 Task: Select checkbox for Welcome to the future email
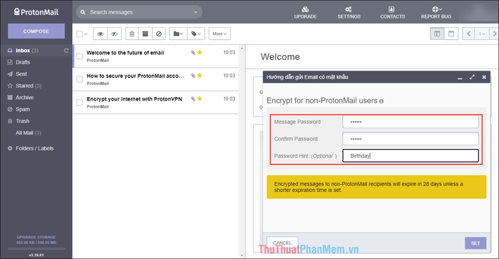[80, 56]
